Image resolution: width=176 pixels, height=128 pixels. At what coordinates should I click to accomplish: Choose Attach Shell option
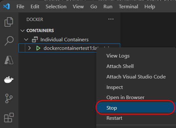pyautogui.click(x=120, y=66)
